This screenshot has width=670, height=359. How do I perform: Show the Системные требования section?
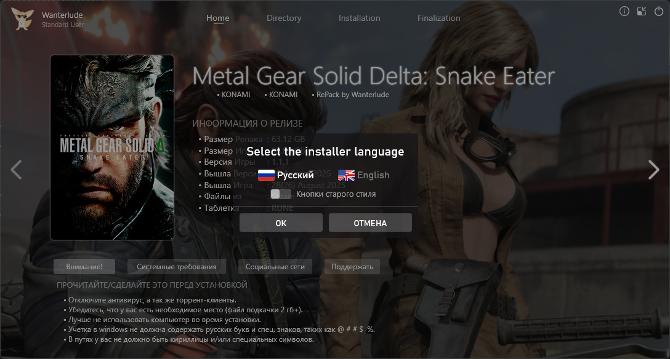(177, 266)
